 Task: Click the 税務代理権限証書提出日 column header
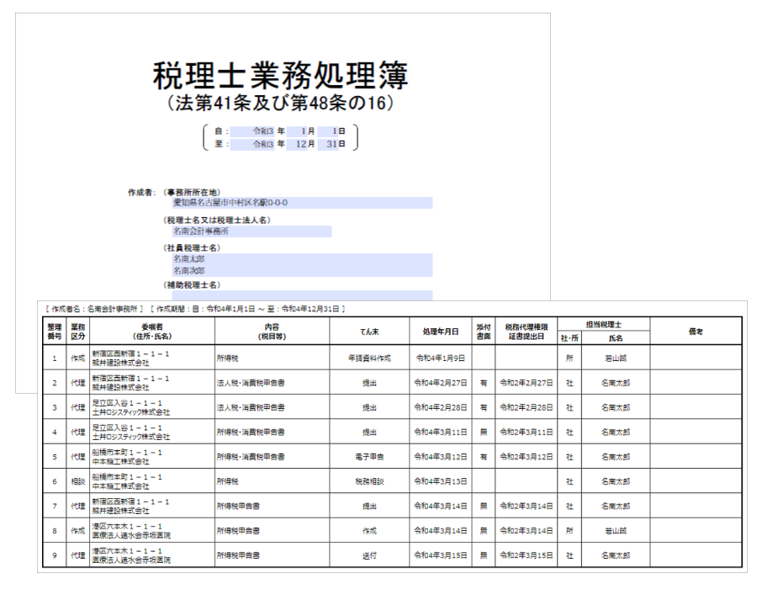click(x=526, y=332)
